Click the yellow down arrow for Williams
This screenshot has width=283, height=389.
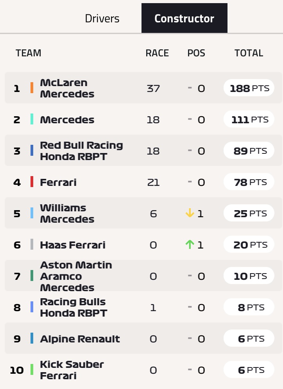tap(190, 213)
